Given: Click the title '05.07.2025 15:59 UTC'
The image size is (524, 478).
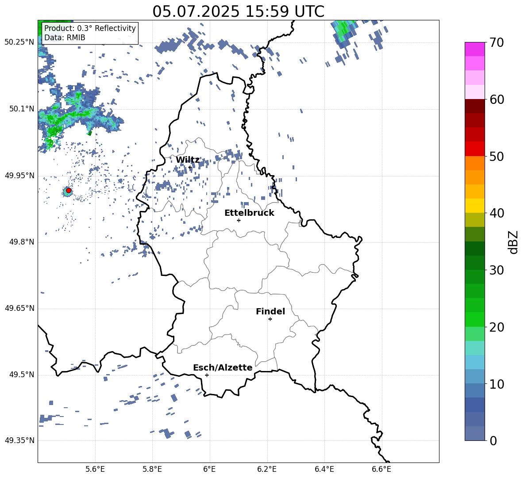Looking at the screenshot, I should pyautogui.click(x=238, y=11).
